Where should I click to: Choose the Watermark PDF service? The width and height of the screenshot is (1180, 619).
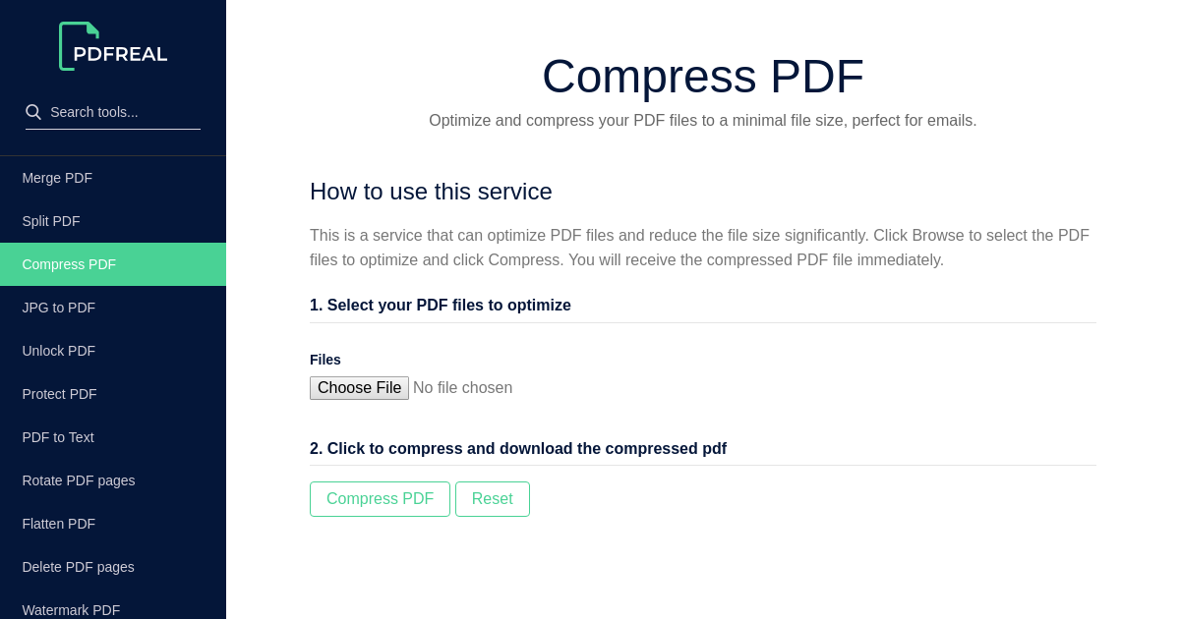[x=71, y=610]
